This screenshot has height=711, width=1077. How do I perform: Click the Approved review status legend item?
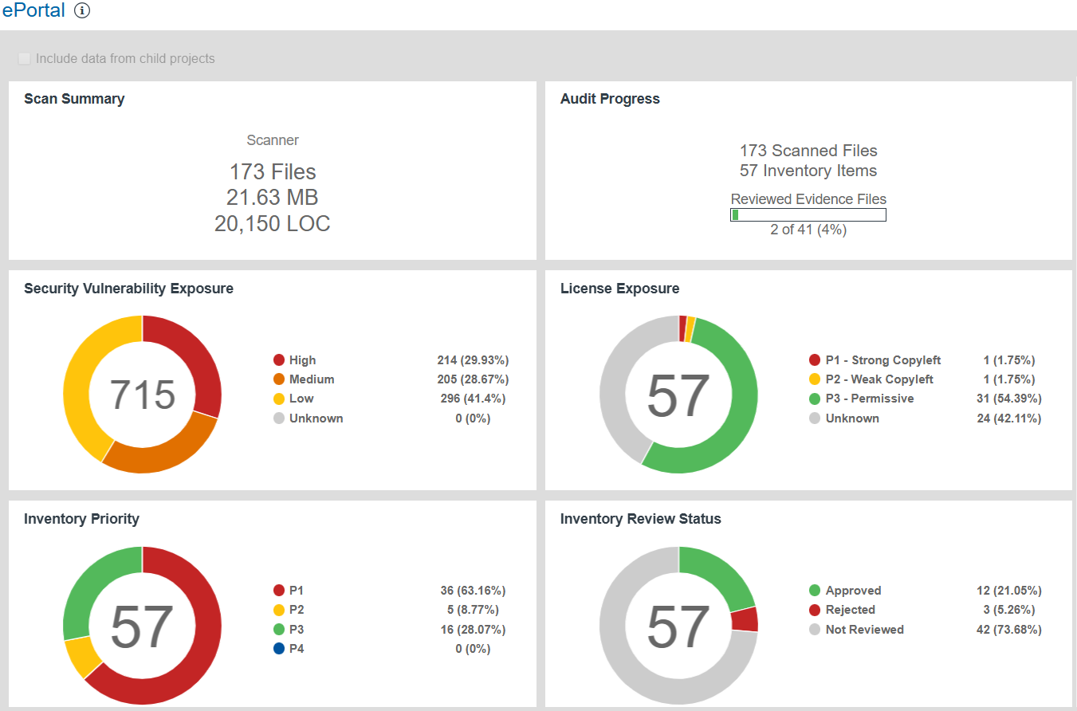coord(853,591)
